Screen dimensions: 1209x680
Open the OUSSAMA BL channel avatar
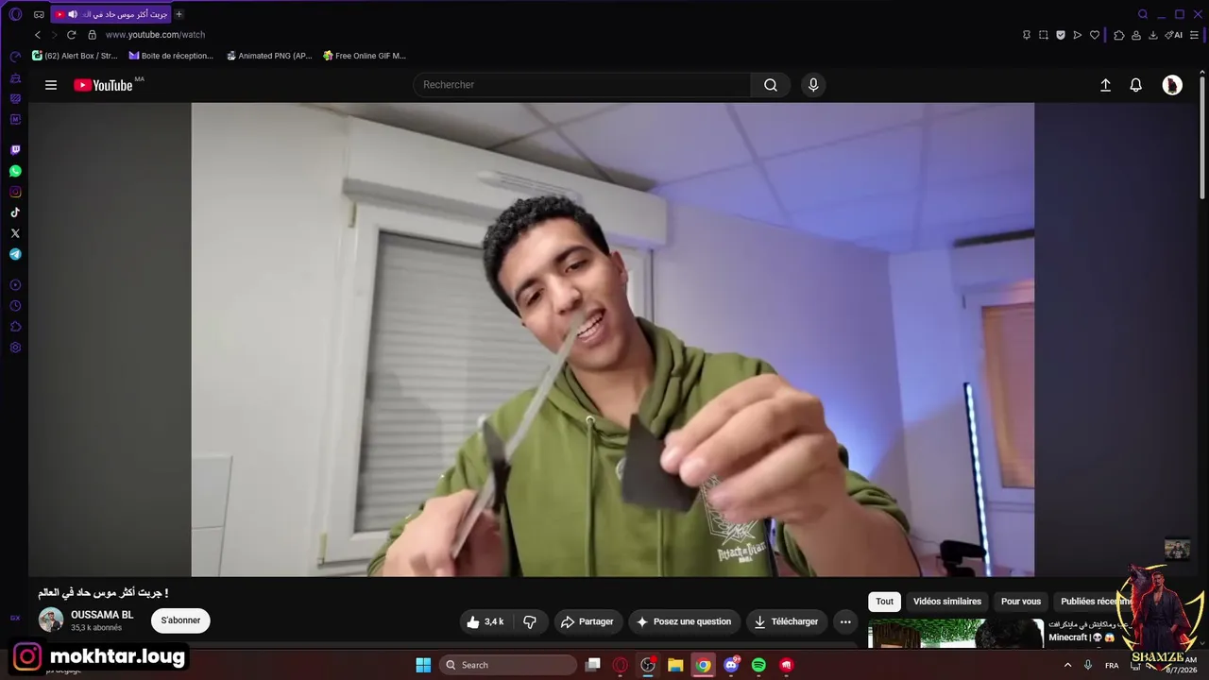tap(51, 620)
